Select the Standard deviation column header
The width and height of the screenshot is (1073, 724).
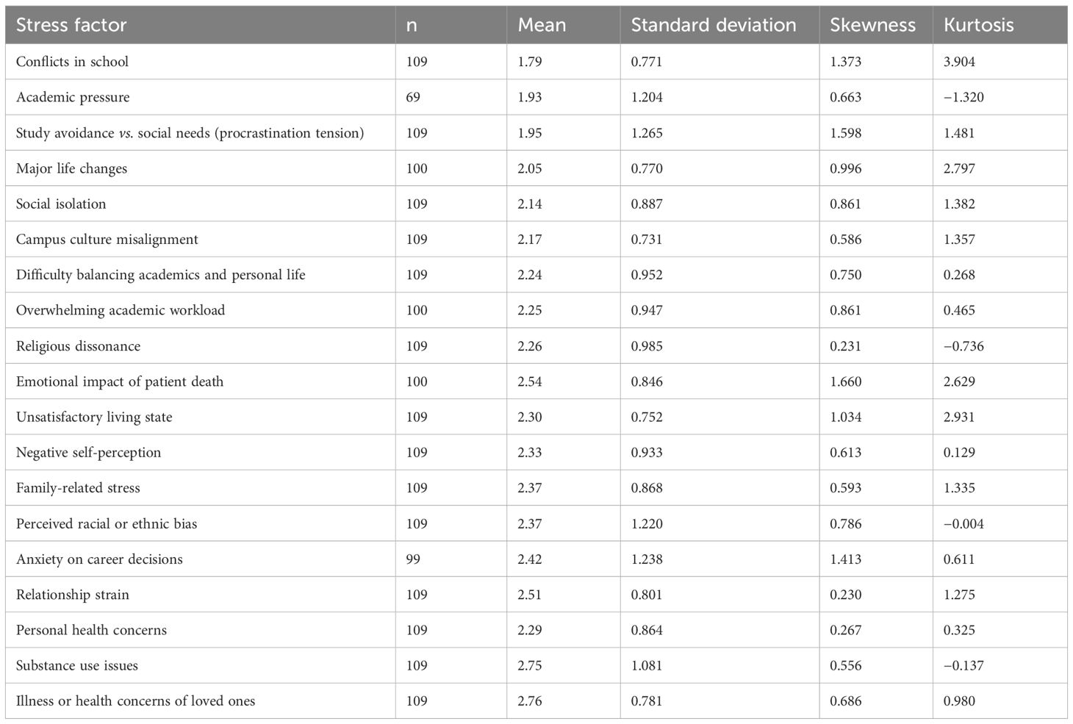coord(713,25)
